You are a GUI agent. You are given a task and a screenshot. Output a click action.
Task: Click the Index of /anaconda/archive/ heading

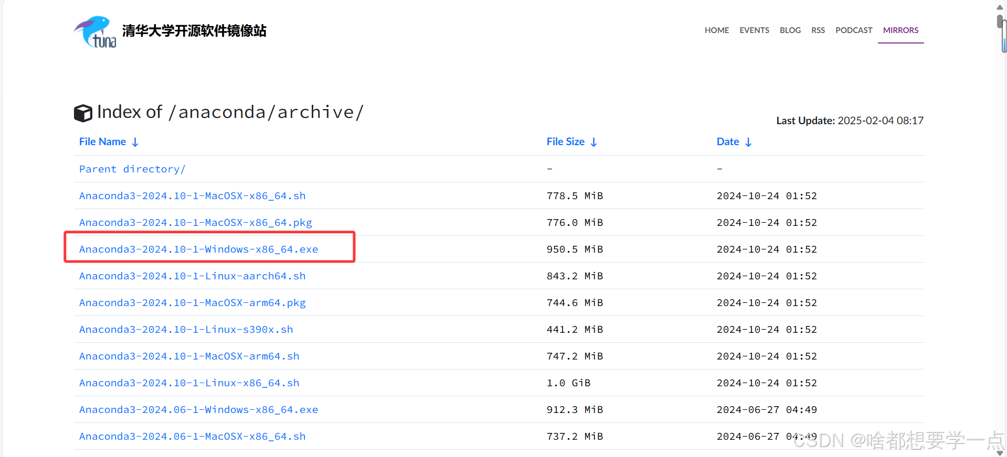pyautogui.click(x=230, y=112)
